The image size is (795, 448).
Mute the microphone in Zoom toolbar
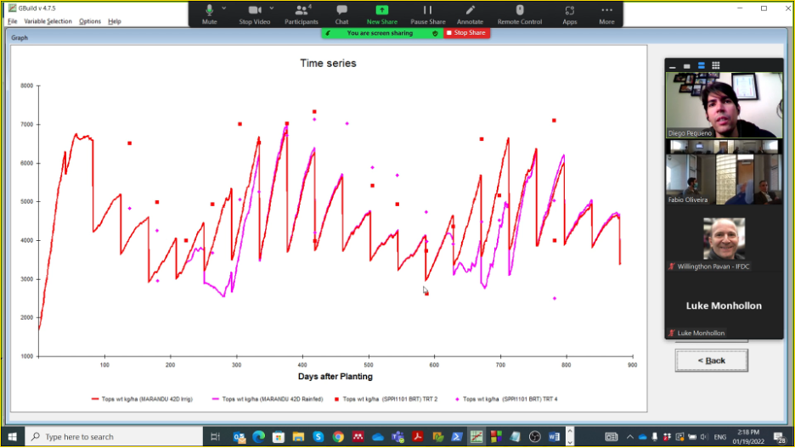coord(210,14)
